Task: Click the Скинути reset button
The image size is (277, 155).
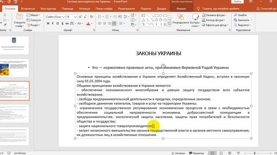Action: click(x=34, y=20)
